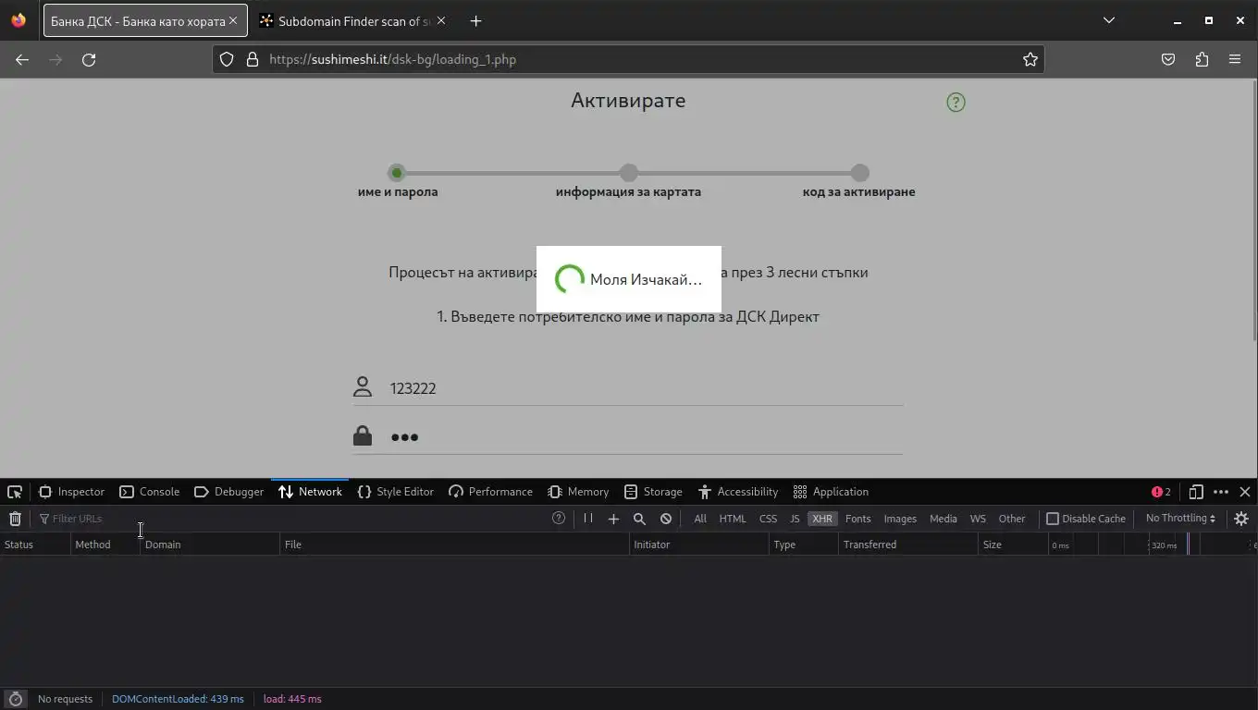The height and width of the screenshot is (710, 1258).
Task: Open the Performance tab
Action: (490, 492)
